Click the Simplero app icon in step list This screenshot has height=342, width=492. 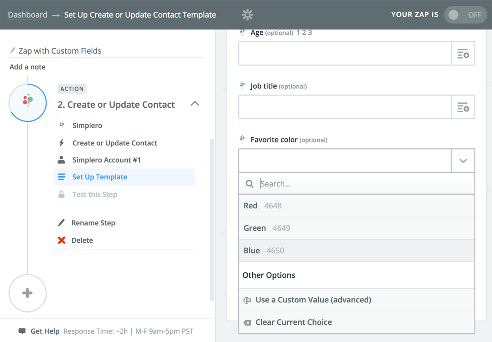(x=62, y=125)
